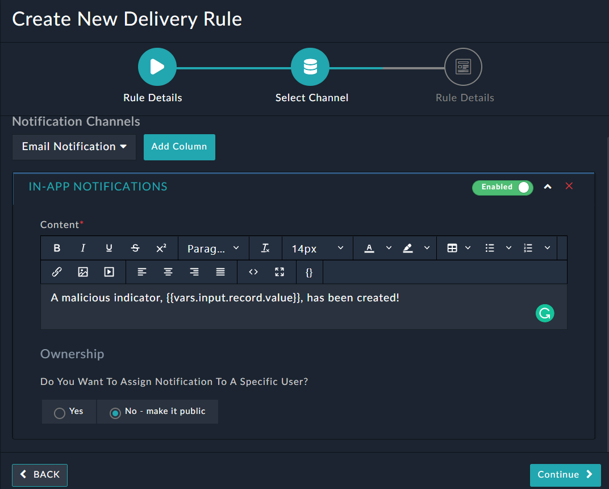
Task: Clear formatting with the Tx icon
Action: pos(265,248)
